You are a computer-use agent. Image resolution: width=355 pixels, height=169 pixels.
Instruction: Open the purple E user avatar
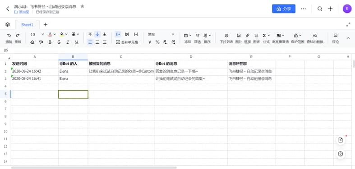(x=347, y=9)
